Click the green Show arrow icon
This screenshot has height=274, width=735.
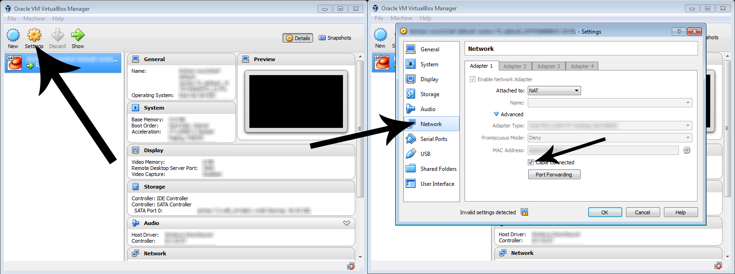pyautogui.click(x=78, y=35)
